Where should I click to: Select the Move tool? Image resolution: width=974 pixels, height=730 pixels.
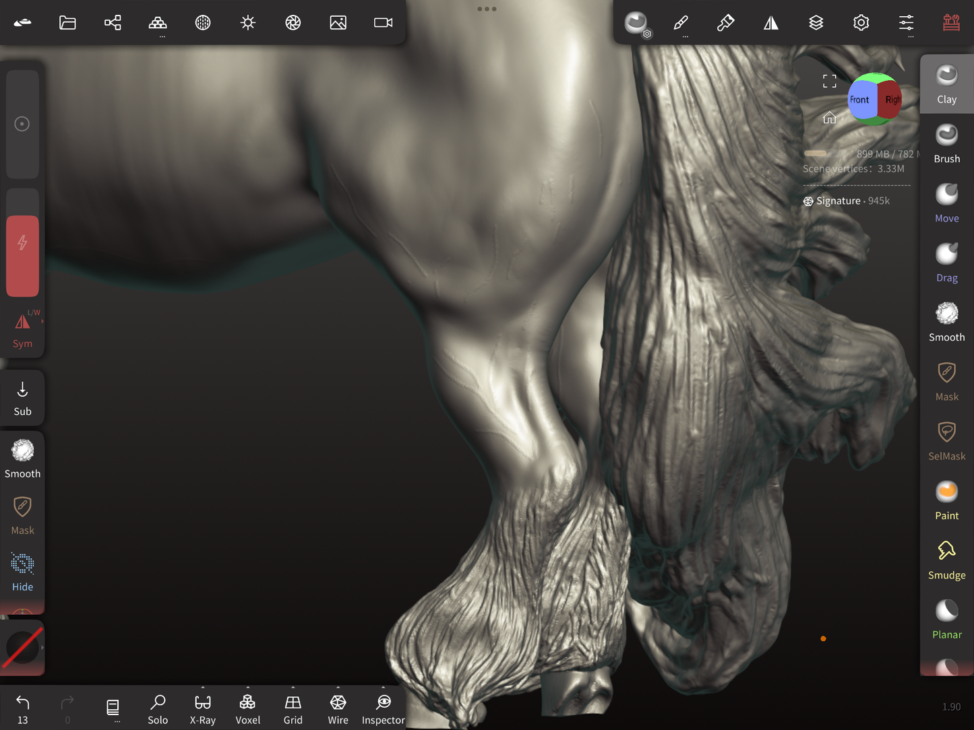(x=946, y=203)
